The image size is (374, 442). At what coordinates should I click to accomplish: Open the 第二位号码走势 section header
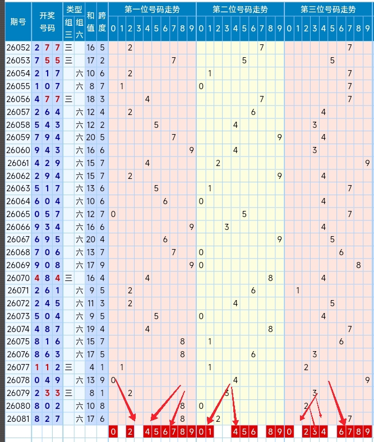[x=240, y=9]
